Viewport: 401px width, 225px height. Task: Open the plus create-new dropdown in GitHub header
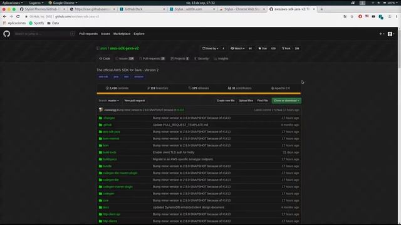point(382,34)
